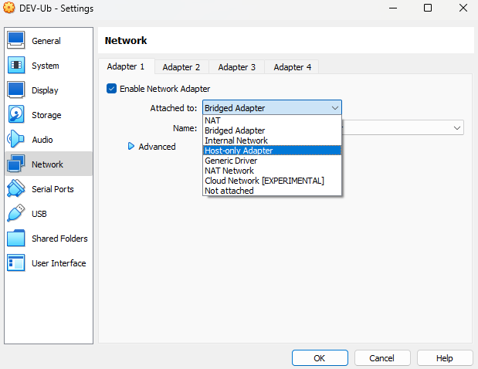Open the Audio speaker icon

click(x=16, y=140)
